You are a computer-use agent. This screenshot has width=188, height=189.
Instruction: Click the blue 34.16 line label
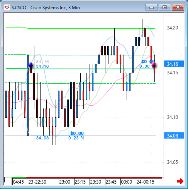tap(42, 66)
